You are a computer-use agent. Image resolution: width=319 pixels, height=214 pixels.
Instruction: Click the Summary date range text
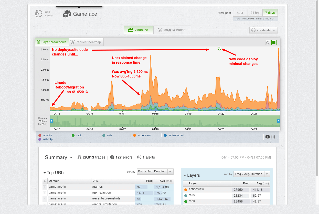click(x=246, y=157)
